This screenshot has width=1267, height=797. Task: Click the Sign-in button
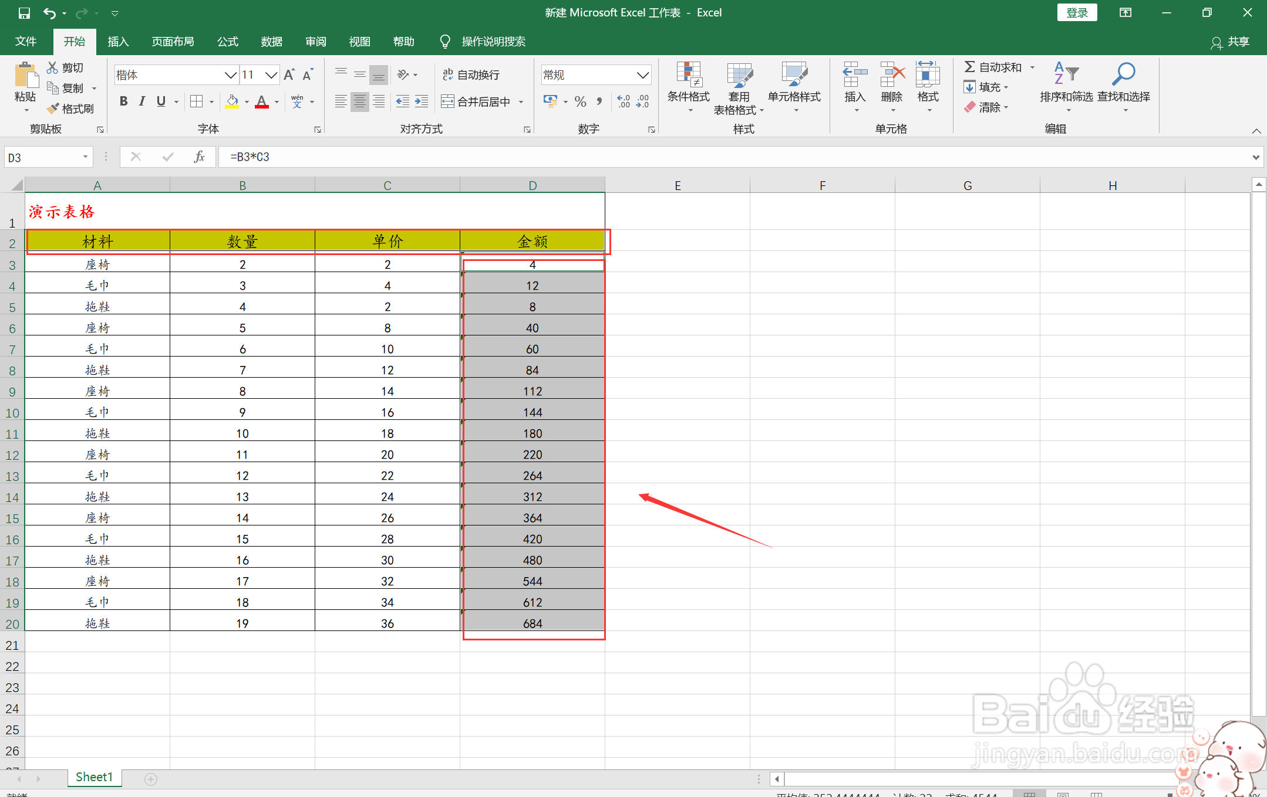click(x=1077, y=12)
